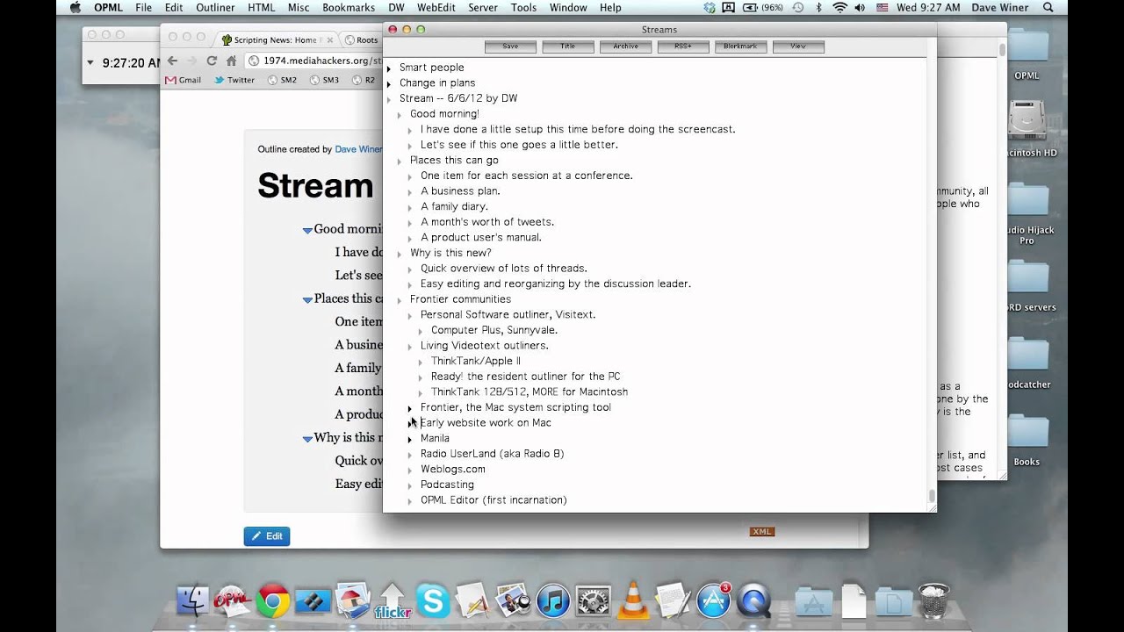Image resolution: width=1124 pixels, height=632 pixels.
Task: Open the Preview app in the dock
Action: [x=512, y=600]
